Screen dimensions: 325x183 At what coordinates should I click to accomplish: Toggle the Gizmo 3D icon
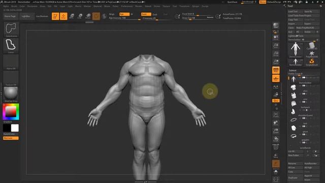point(96,16)
